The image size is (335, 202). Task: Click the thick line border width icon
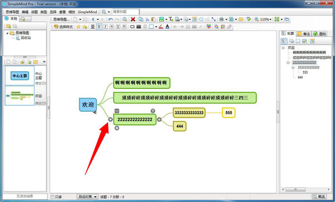[138, 27]
